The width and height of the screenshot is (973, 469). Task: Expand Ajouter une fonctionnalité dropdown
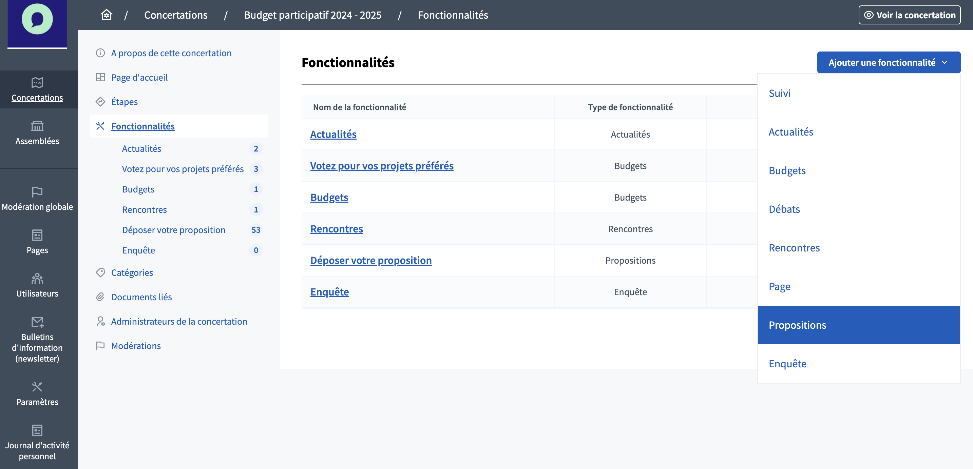(888, 62)
